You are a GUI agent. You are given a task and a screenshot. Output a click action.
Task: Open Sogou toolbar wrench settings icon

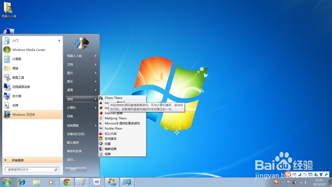coord(326,174)
